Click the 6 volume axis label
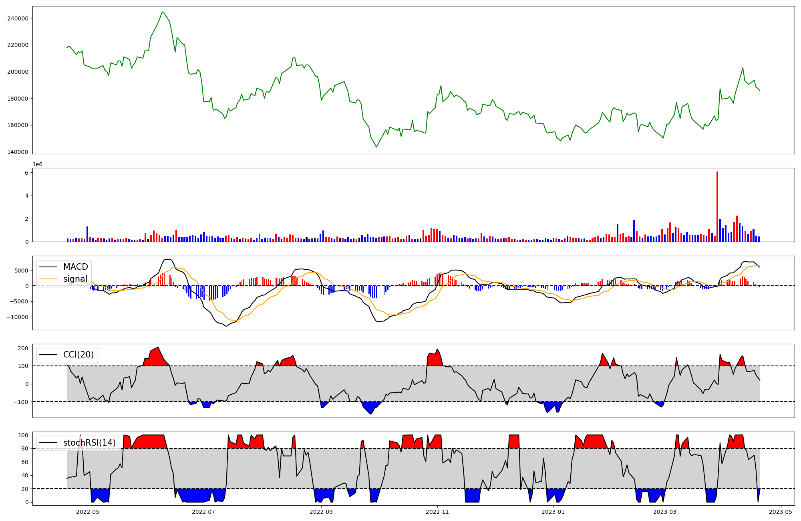The image size is (801, 521). 26,173
